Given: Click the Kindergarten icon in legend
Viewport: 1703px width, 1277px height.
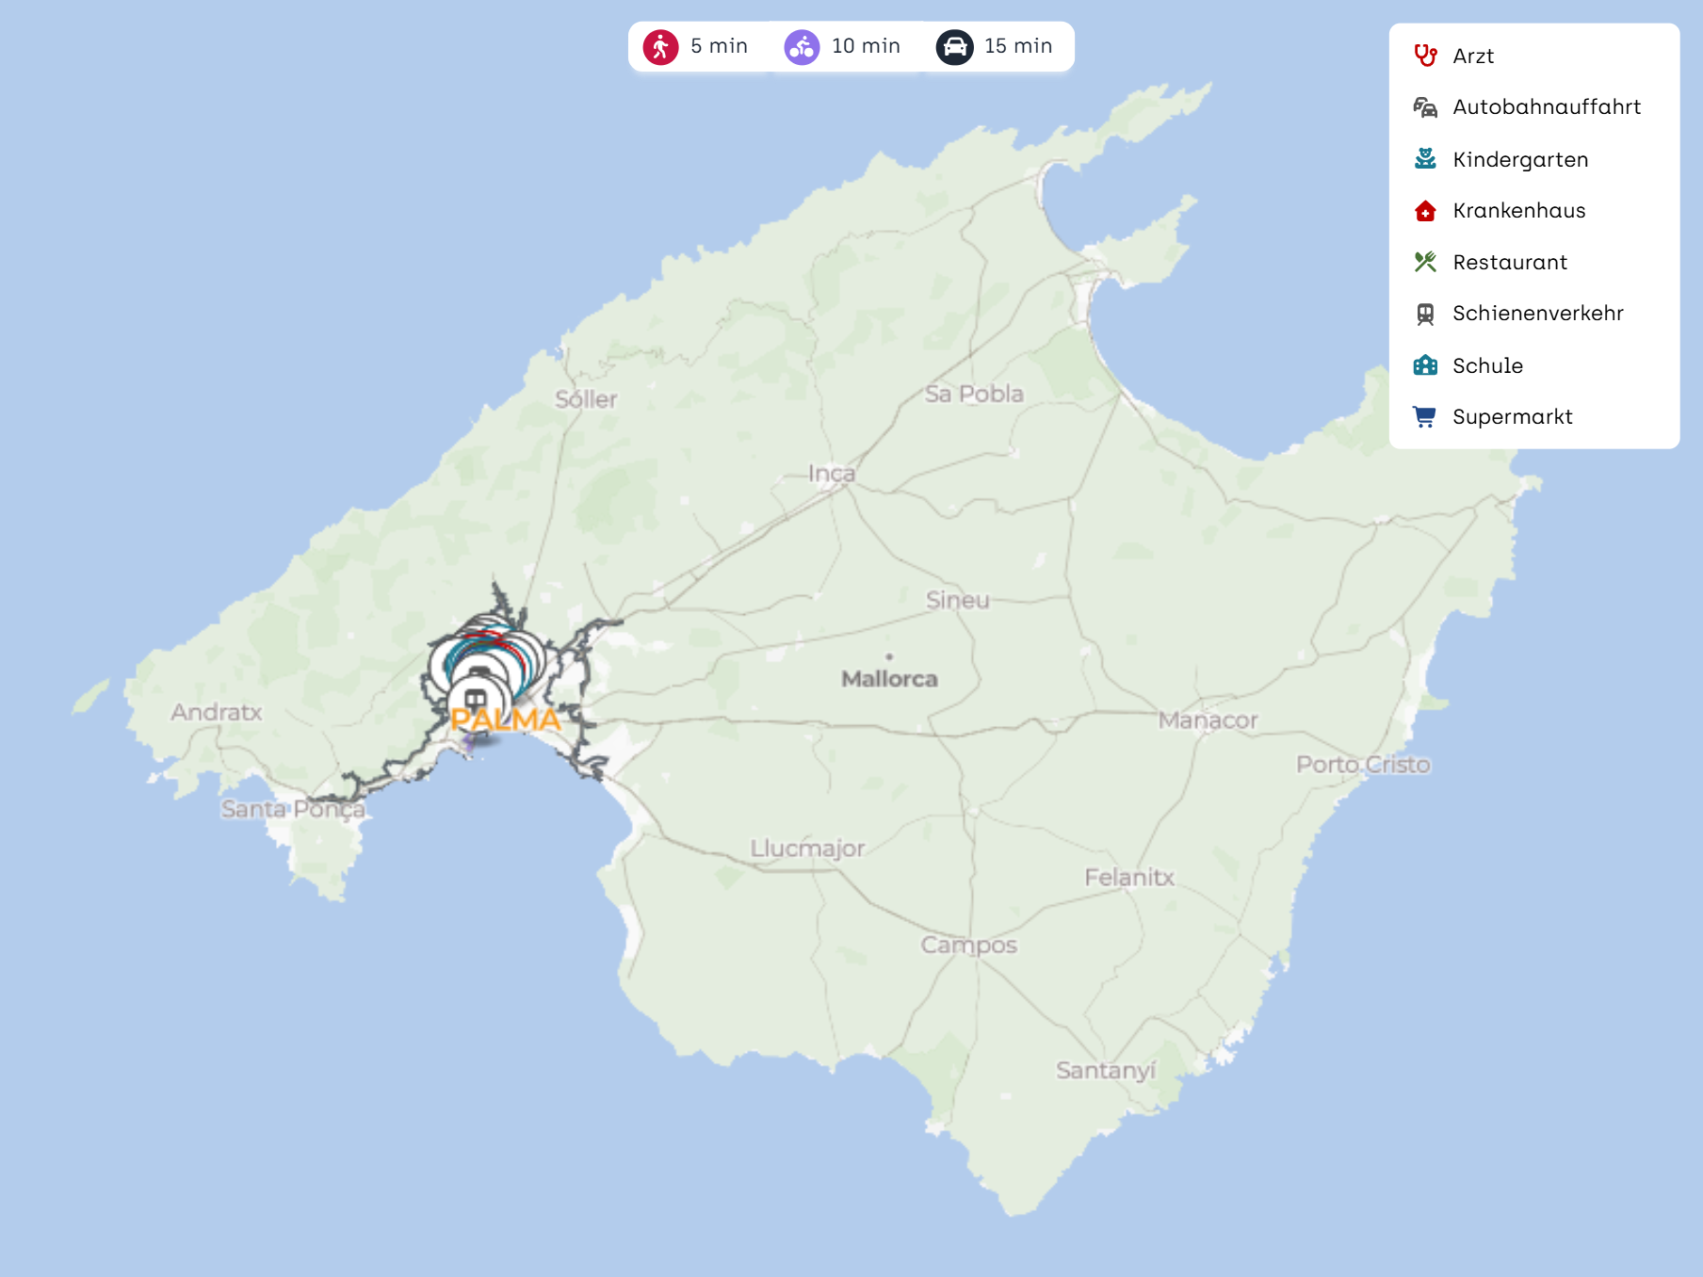Looking at the screenshot, I should (x=1425, y=159).
